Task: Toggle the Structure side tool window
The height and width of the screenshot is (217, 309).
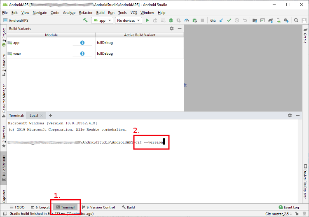Action: (4, 65)
